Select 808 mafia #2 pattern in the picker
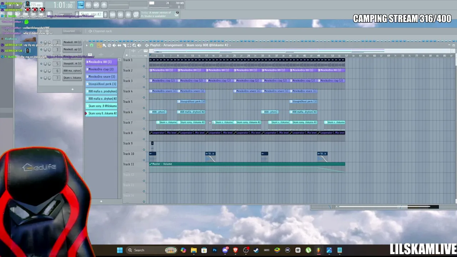This screenshot has height=257, width=457. 101,99
